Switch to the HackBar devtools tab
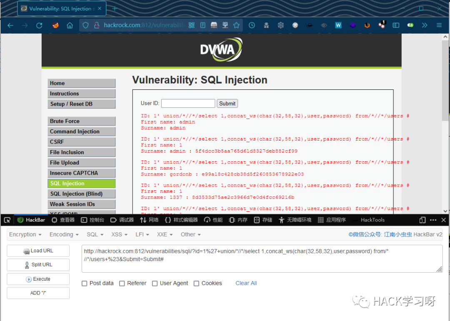Image resolution: width=450 pixels, height=321 pixels. click(x=31, y=220)
